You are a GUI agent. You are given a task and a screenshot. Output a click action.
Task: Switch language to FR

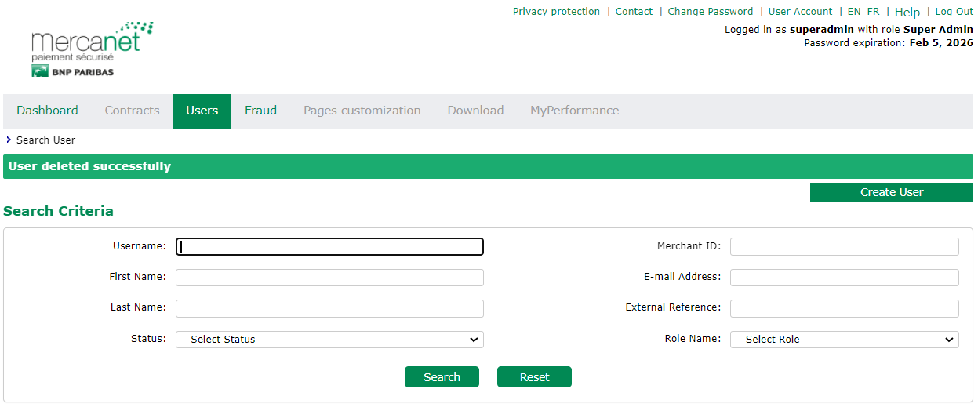[873, 12]
